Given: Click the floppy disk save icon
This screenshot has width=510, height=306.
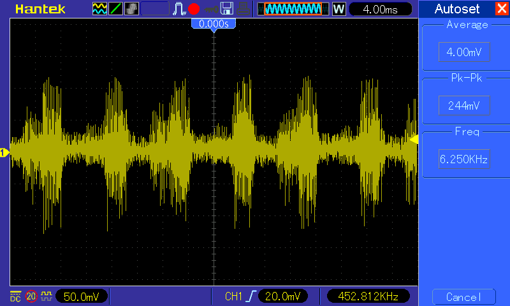Looking at the screenshot, I should 227,9.
